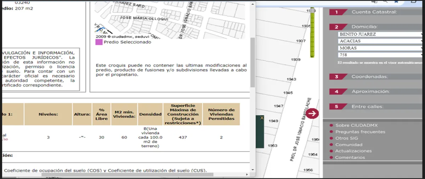Image resolution: width=425 pixels, height=179 pixels.
Task: Click the red arrow panel collapse button
Action: [x=313, y=113]
